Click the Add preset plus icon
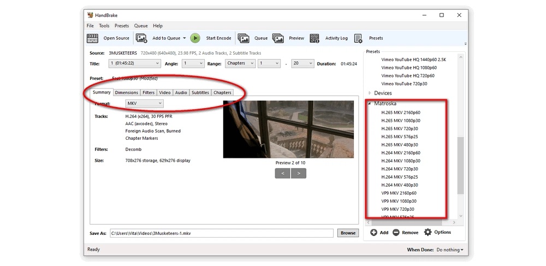The height and width of the screenshot is (266, 546). click(373, 232)
